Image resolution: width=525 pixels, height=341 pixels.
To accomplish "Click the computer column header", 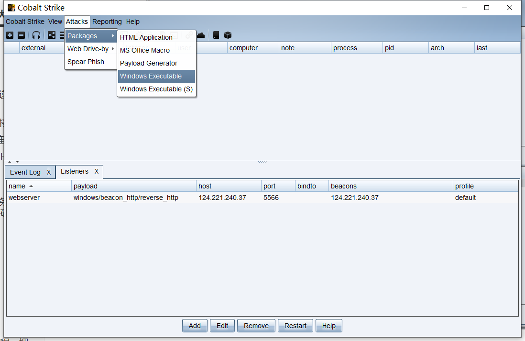I will coord(253,48).
